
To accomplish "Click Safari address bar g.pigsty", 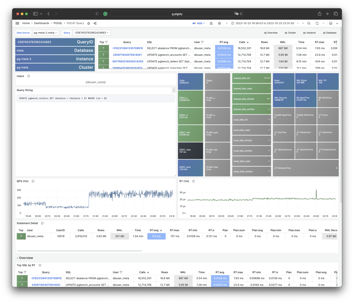I will (177, 14).
